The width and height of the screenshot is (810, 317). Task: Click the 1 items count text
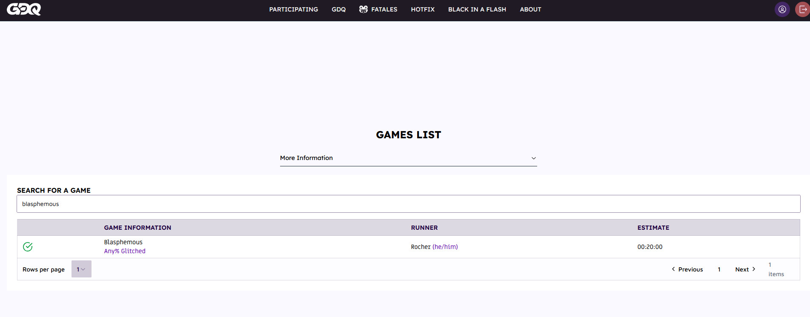coord(776,269)
